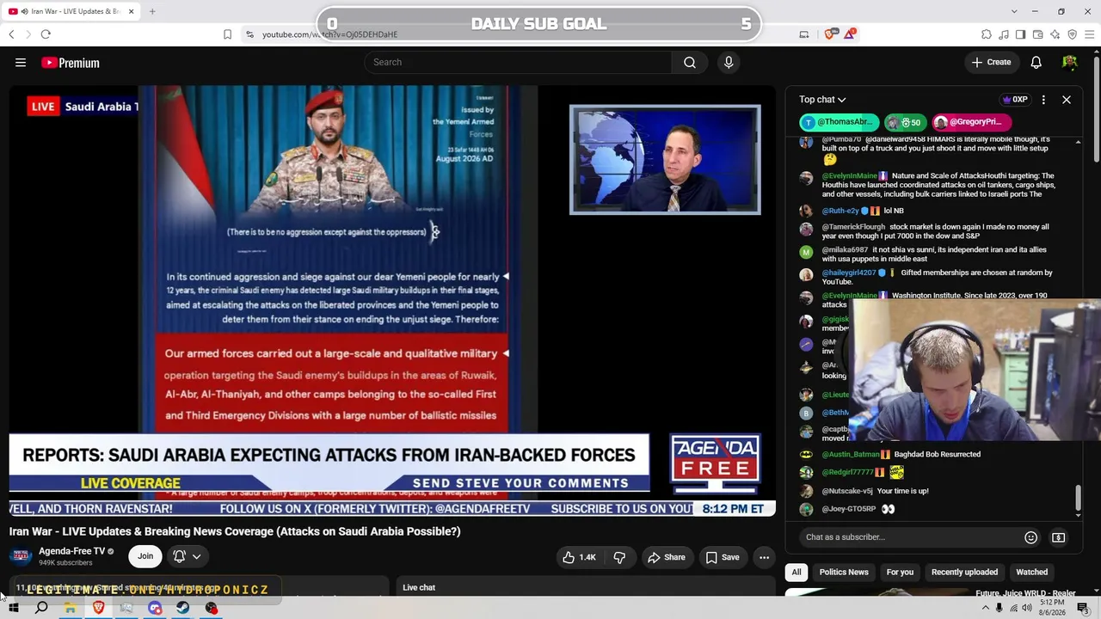Open Windows notification center
The image size is (1101, 619).
[1083, 608]
